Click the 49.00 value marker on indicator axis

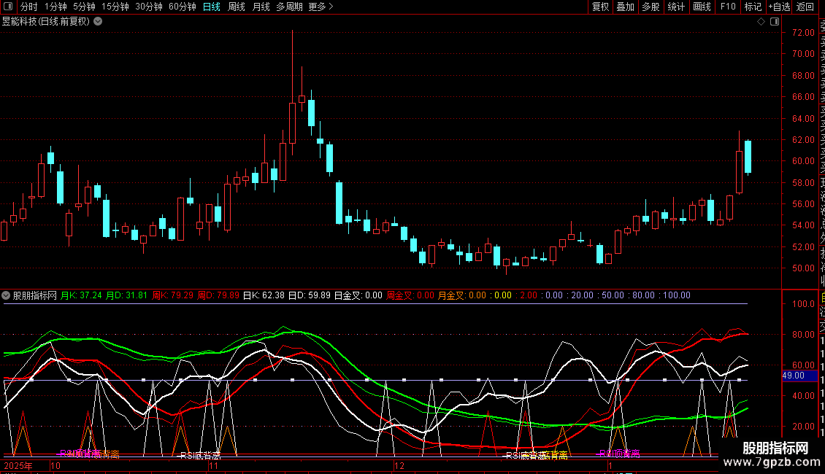pyautogui.click(x=793, y=375)
